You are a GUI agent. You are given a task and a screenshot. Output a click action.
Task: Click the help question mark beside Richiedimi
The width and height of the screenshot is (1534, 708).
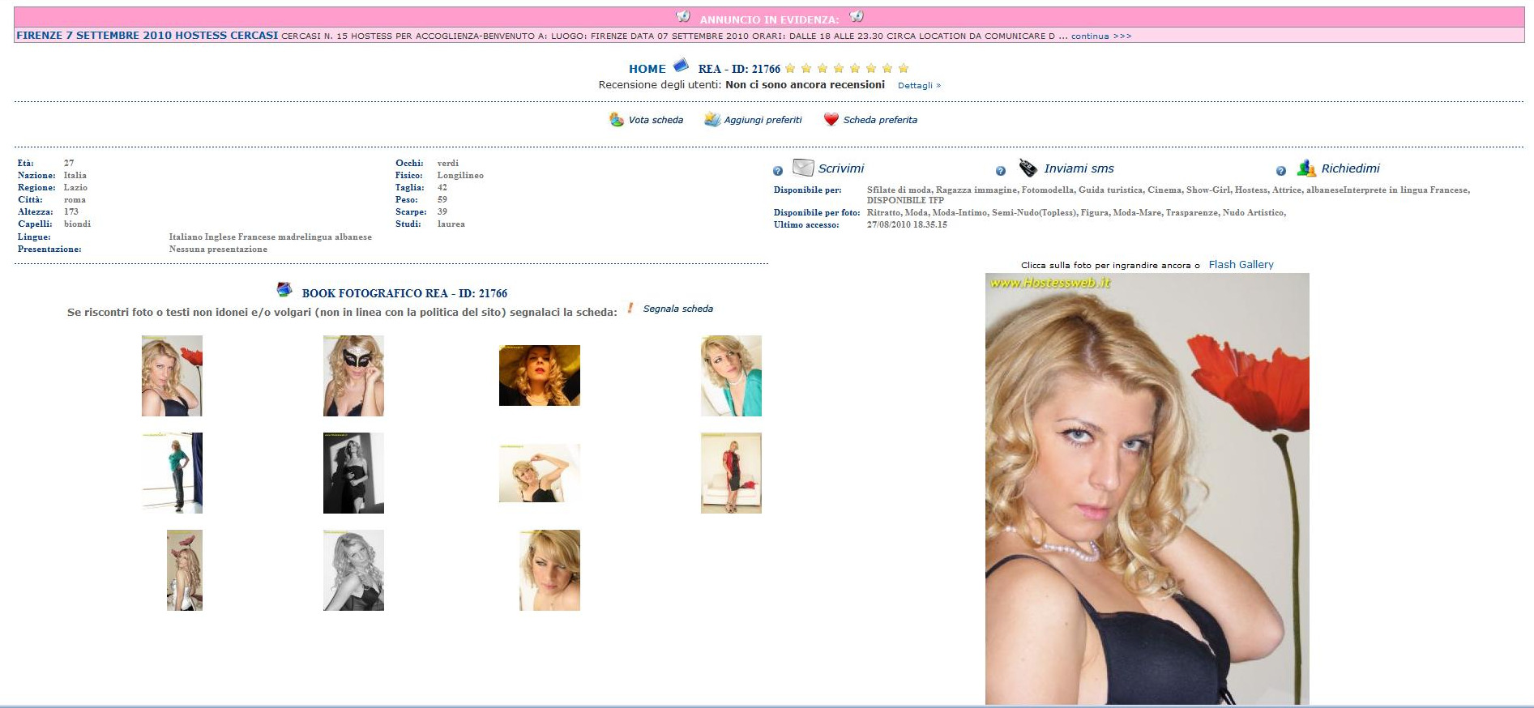pyautogui.click(x=1280, y=171)
